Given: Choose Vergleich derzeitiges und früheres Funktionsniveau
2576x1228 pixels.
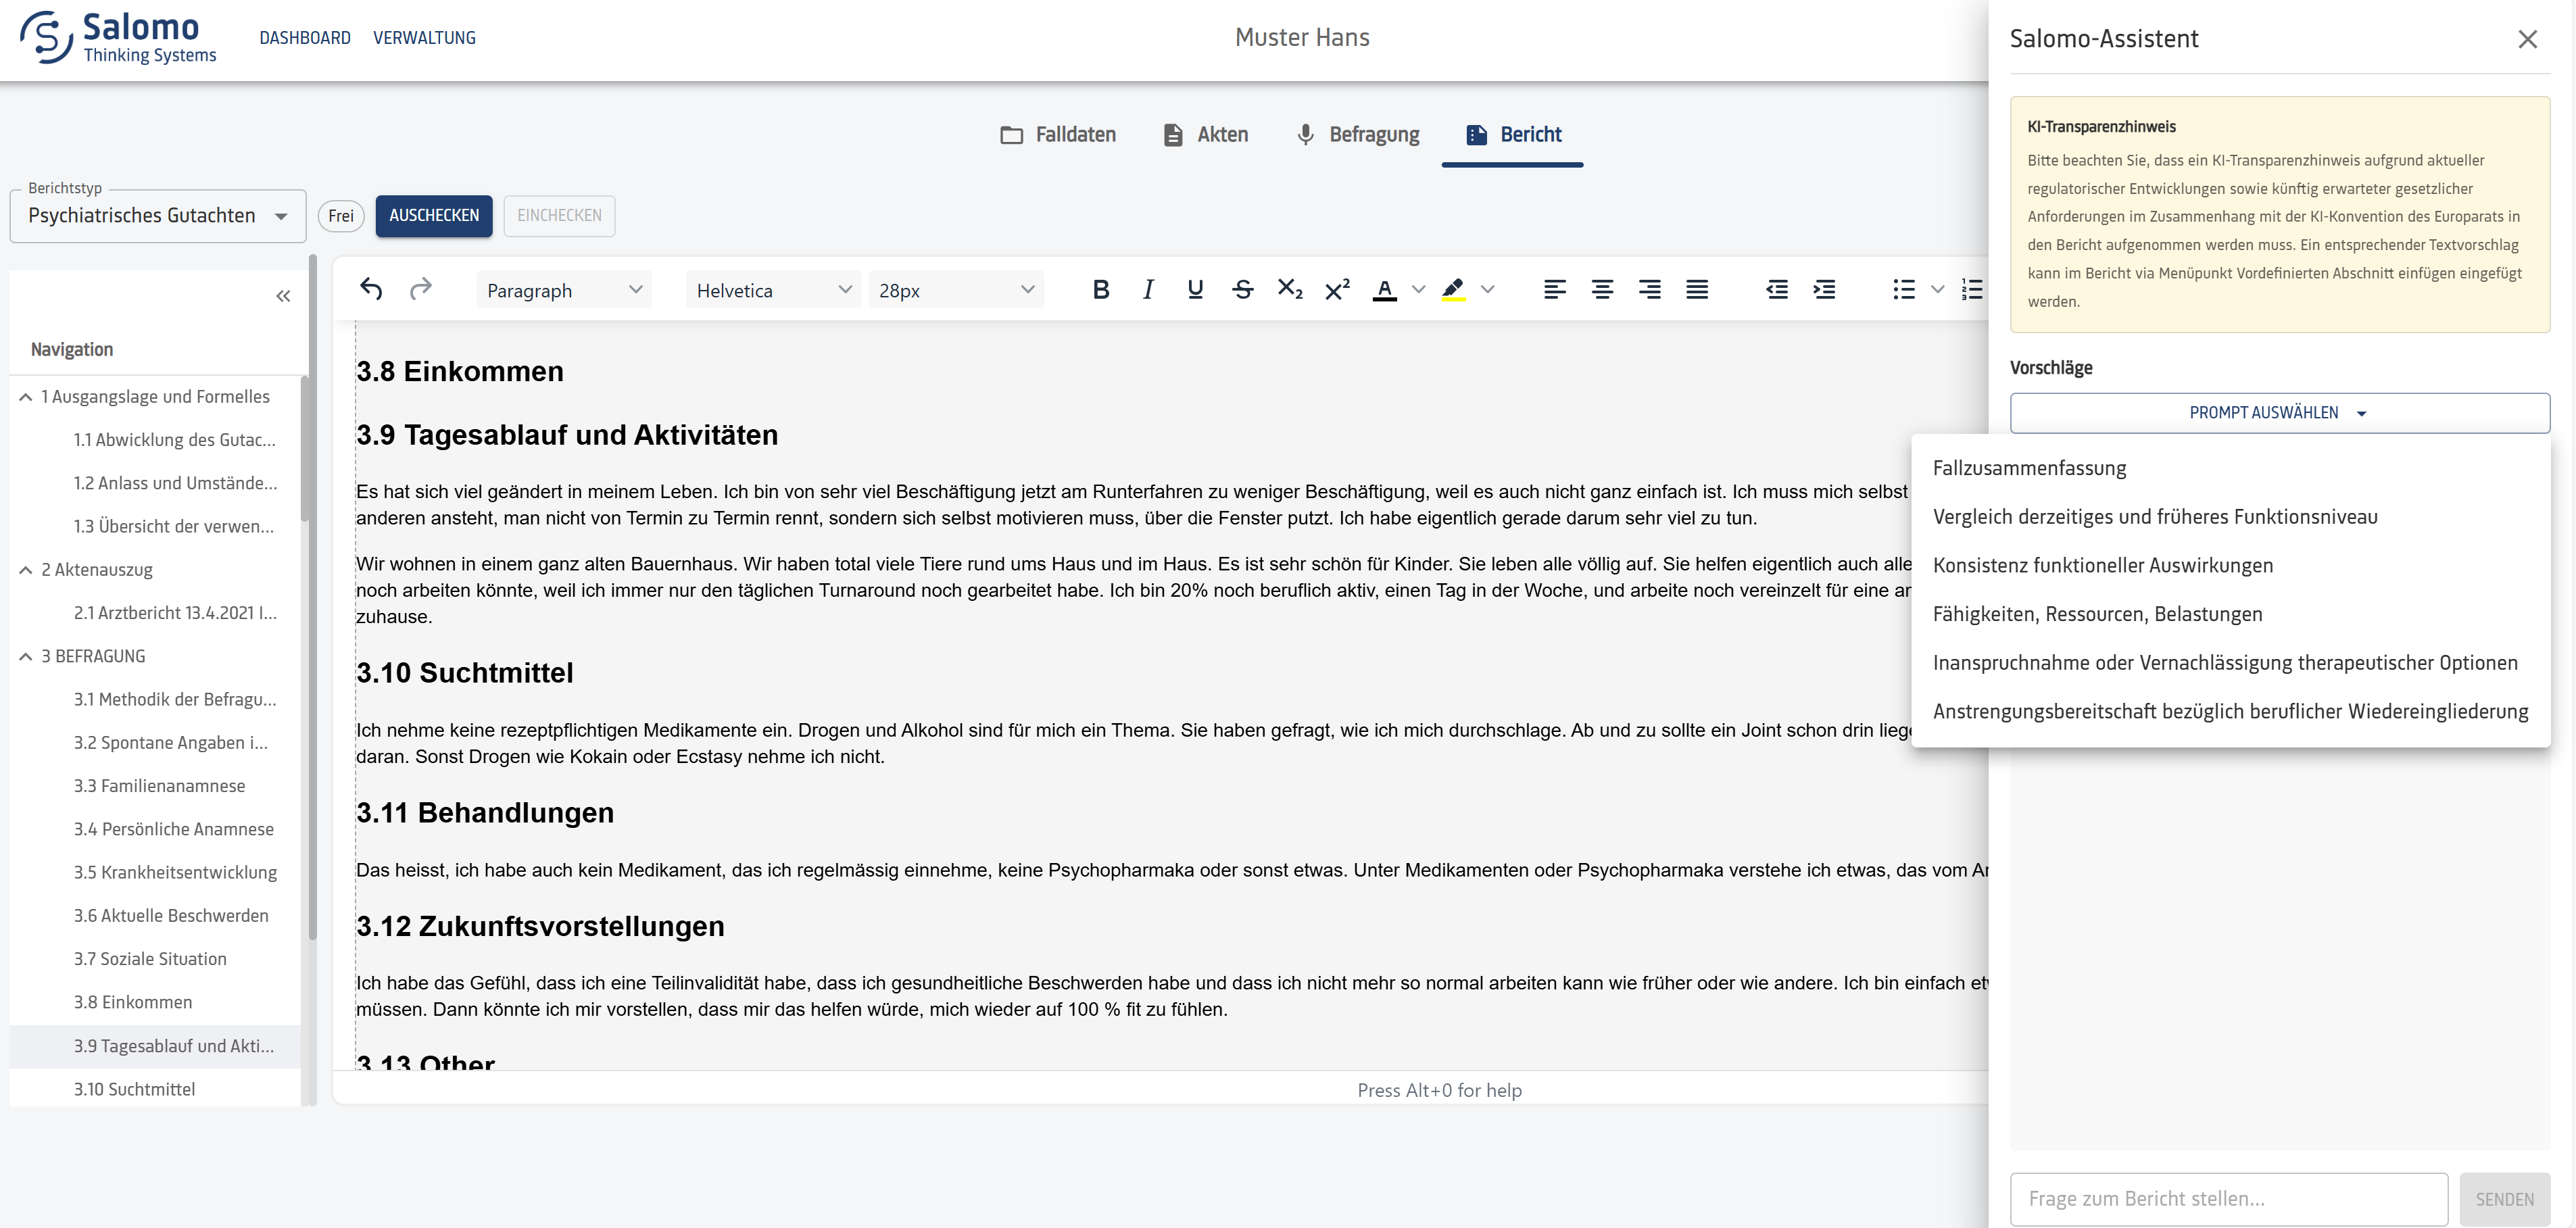Looking at the screenshot, I should (2230, 517).
